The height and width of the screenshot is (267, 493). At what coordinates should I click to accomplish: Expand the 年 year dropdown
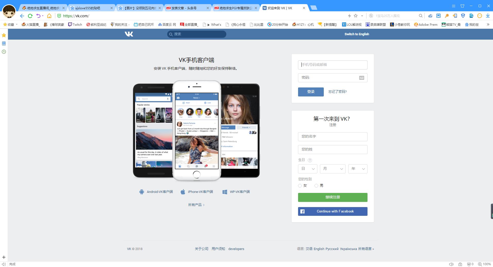(357, 169)
